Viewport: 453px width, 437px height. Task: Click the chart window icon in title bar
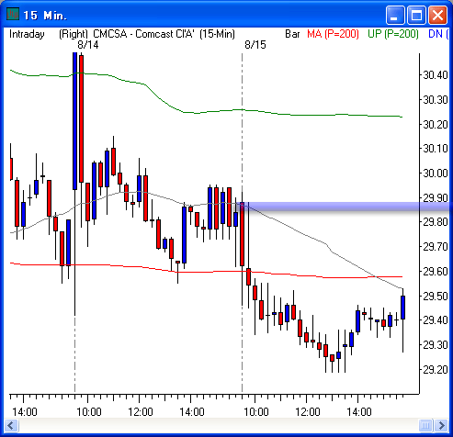13,14
